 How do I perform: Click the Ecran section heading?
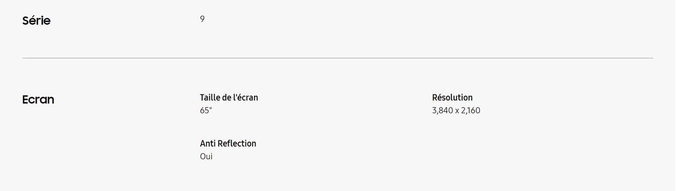38,100
